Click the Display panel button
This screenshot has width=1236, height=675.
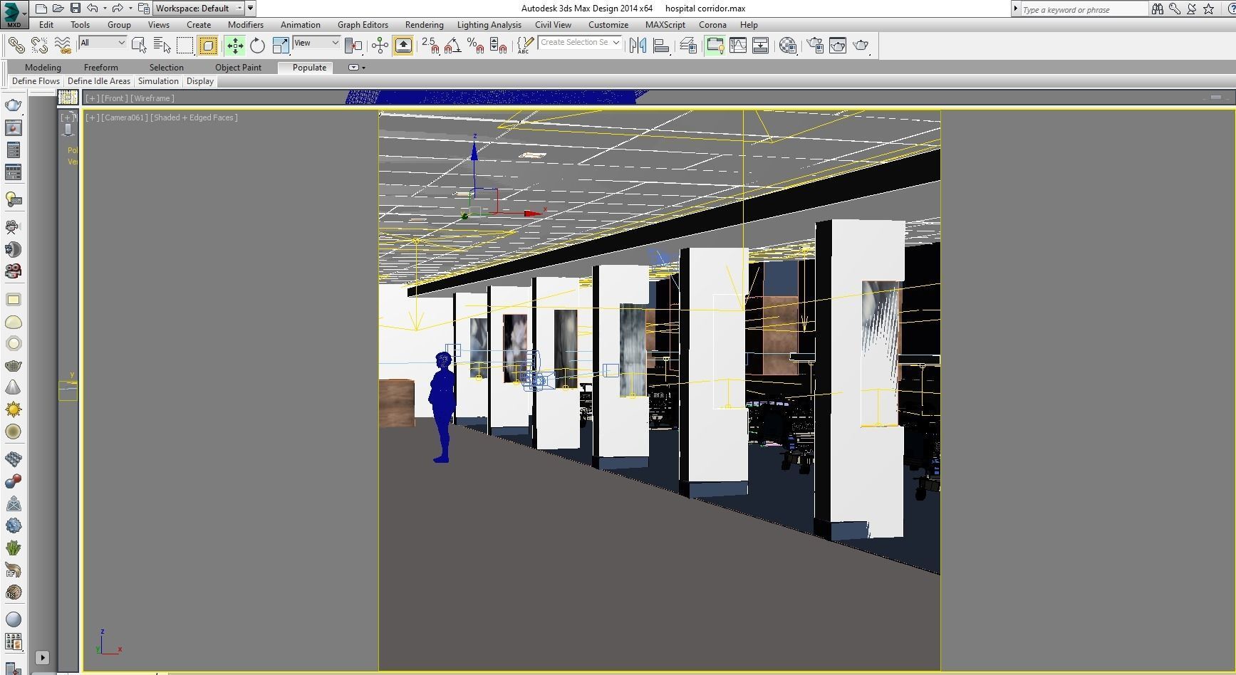pos(200,81)
